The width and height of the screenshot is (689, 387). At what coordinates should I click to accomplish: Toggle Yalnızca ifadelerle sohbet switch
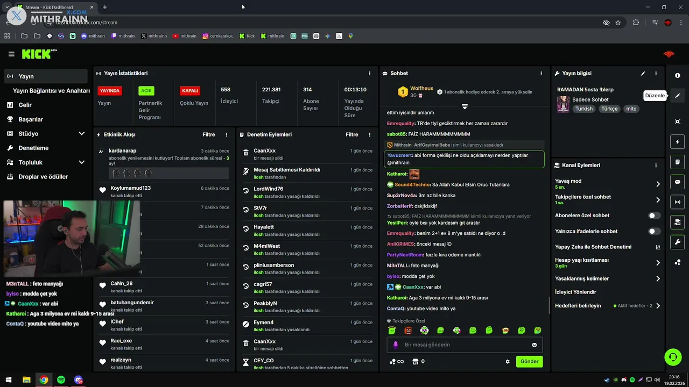(x=654, y=232)
